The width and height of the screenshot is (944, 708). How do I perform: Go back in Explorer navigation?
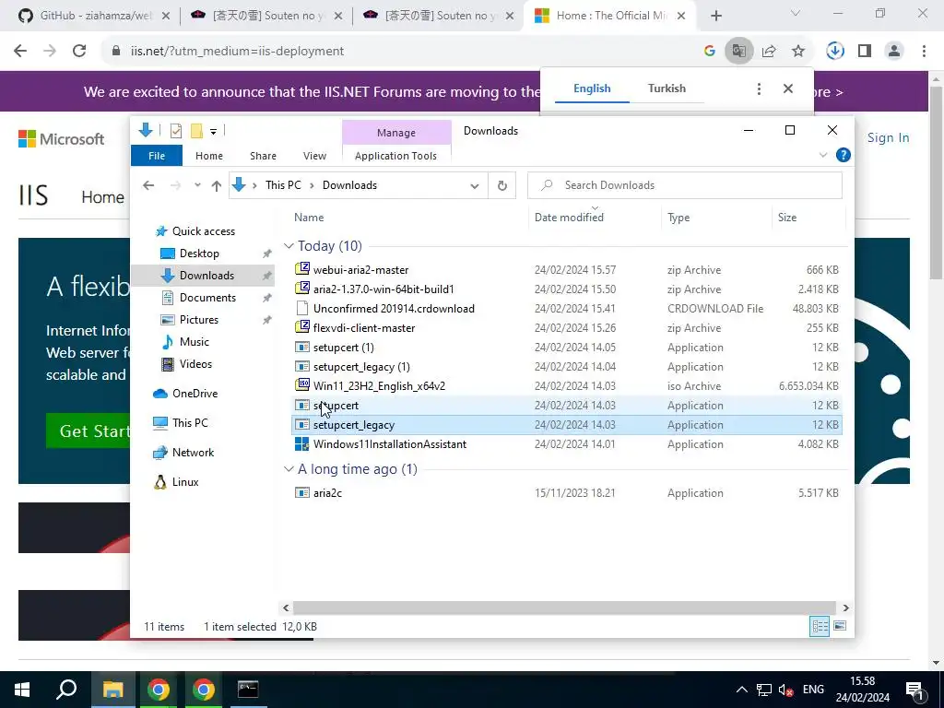pyautogui.click(x=148, y=185)
